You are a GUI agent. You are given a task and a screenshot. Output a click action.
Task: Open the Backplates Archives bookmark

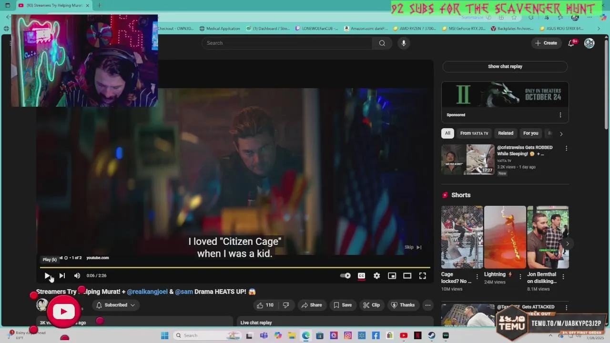[512, 29]
